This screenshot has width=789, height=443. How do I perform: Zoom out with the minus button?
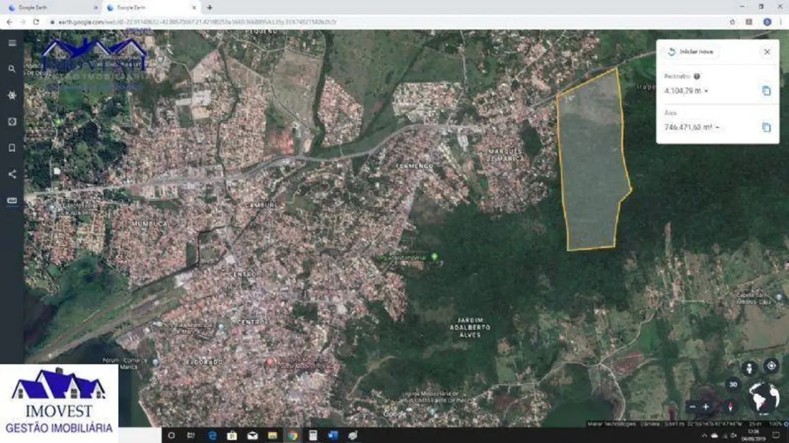[x=692, y=407]
